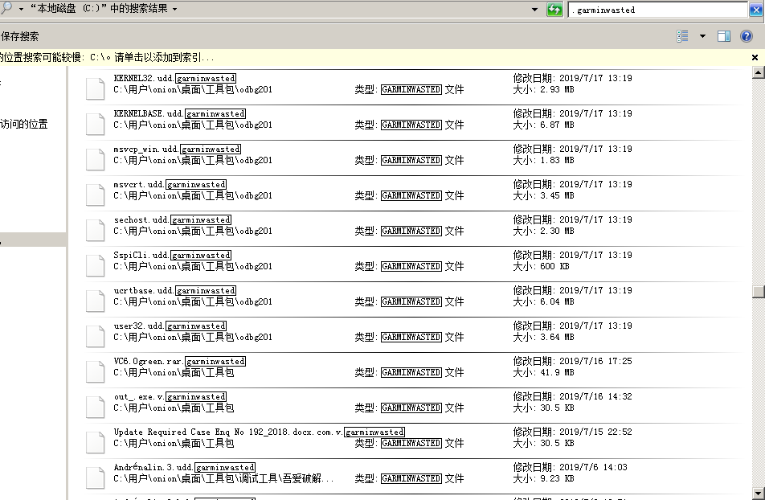Screen dimensions: 765x500
Task: Click the Save Search toolbar button
Action: click(x=19, y=37)
